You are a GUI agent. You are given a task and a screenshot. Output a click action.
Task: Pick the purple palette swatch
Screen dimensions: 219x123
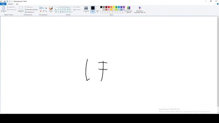pos(124,7)
